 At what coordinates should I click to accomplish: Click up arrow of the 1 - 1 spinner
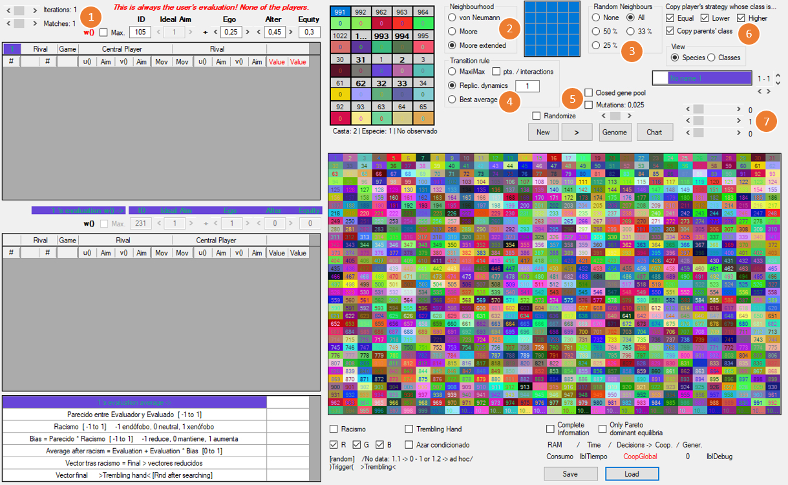tap(778, 75)
